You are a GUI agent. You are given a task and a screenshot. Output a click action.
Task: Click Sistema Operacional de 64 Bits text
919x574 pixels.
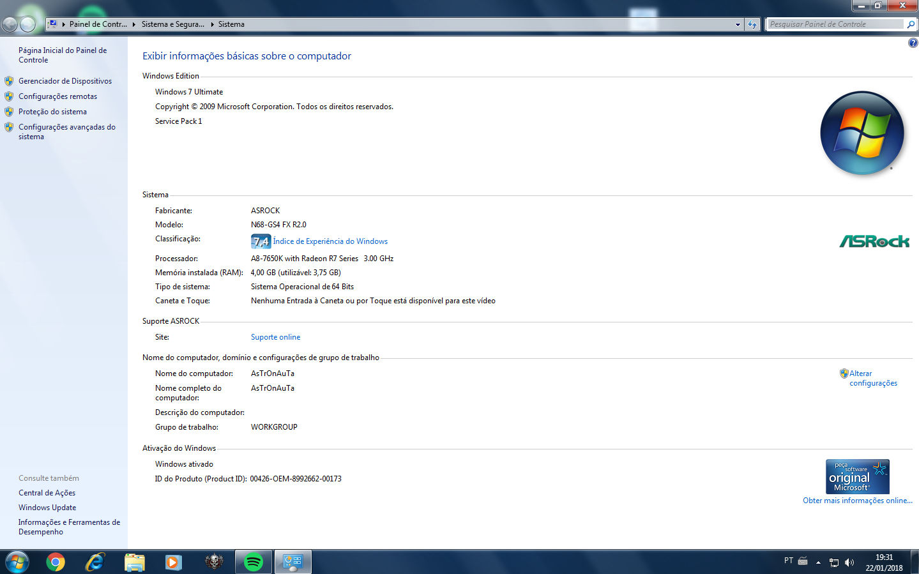click(x=302, y=287)
